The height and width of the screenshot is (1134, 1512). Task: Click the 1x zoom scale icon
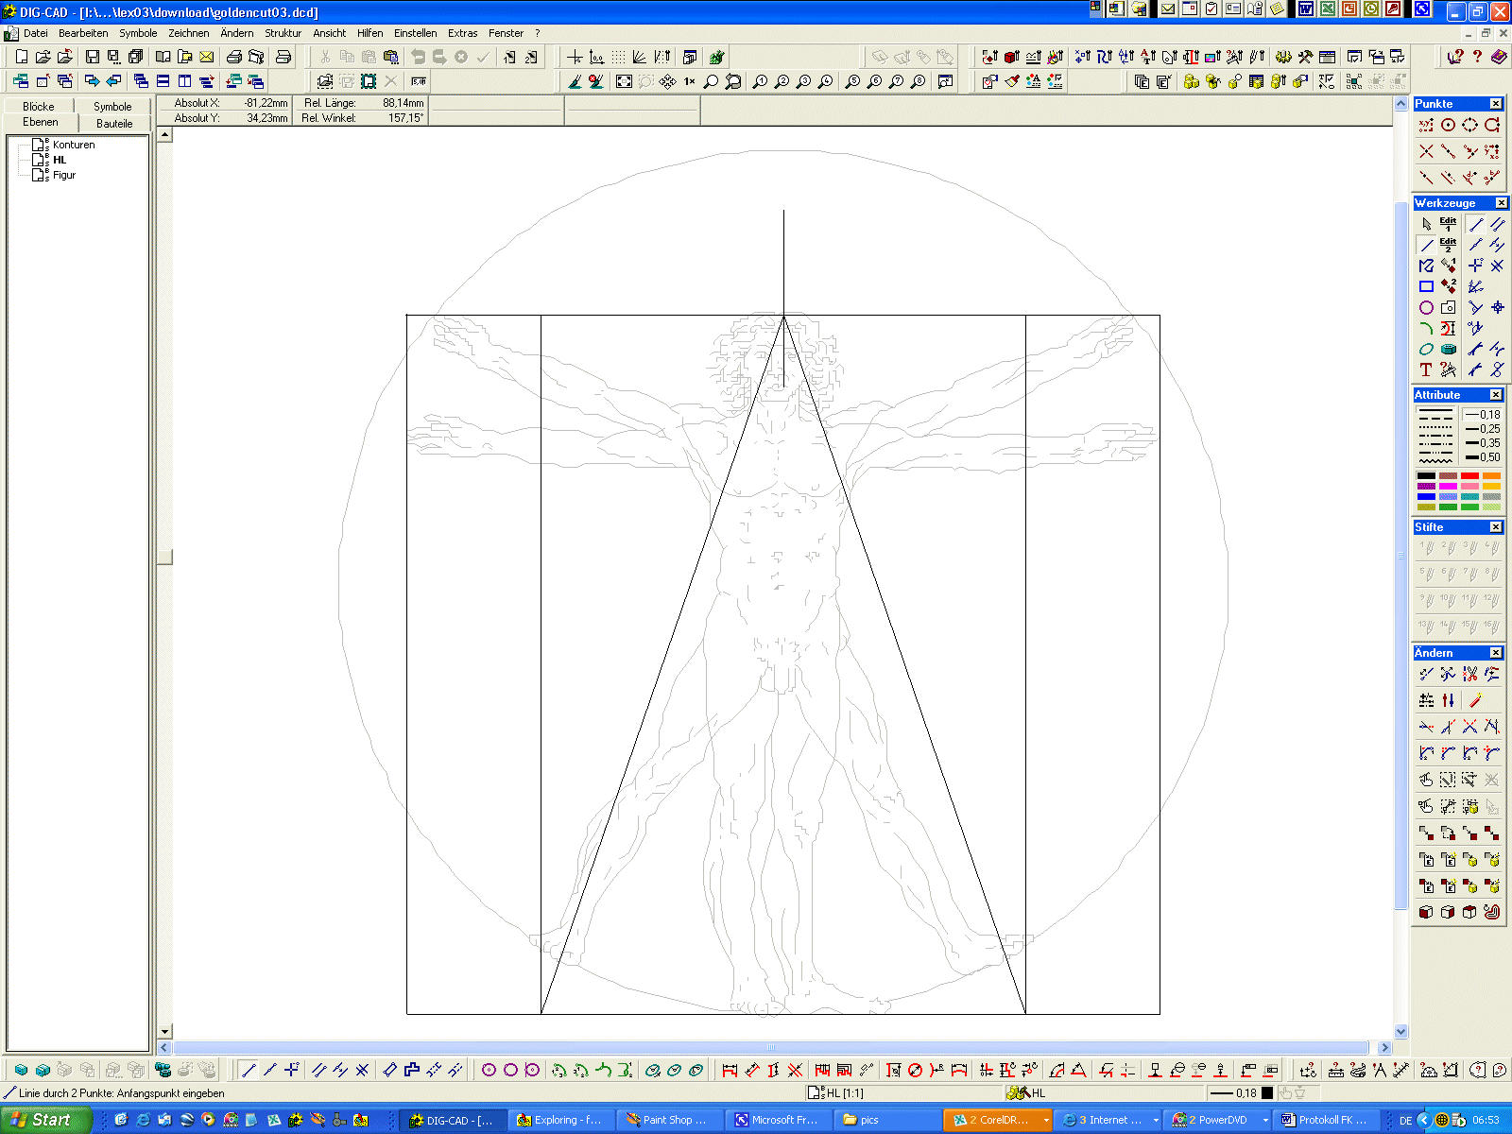(690, 82)
